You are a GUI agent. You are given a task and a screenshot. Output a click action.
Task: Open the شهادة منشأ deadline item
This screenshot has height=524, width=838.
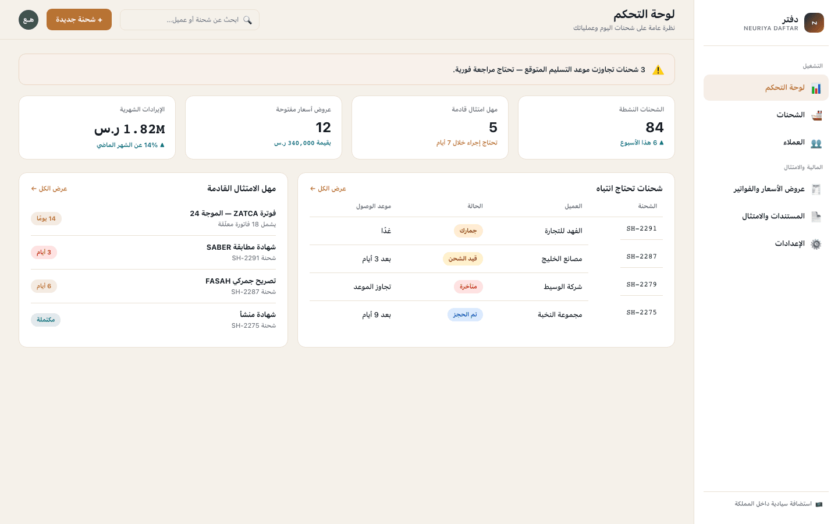click(x=154, y=320)
